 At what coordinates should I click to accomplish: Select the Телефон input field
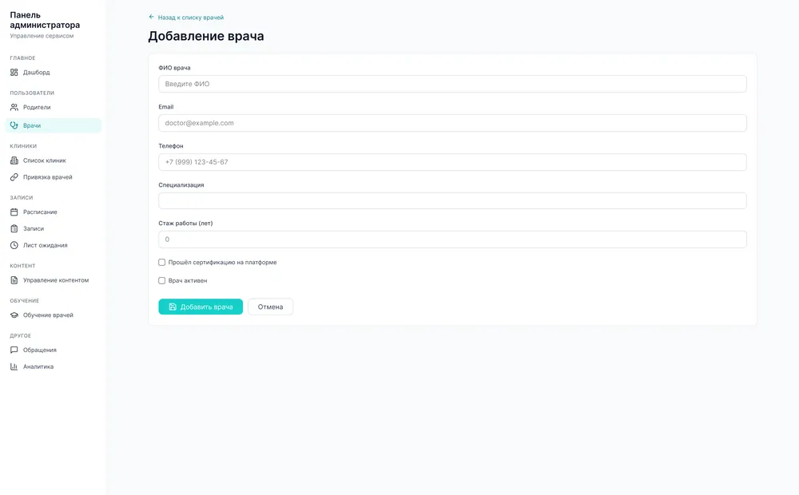click(x=452, y=162)
